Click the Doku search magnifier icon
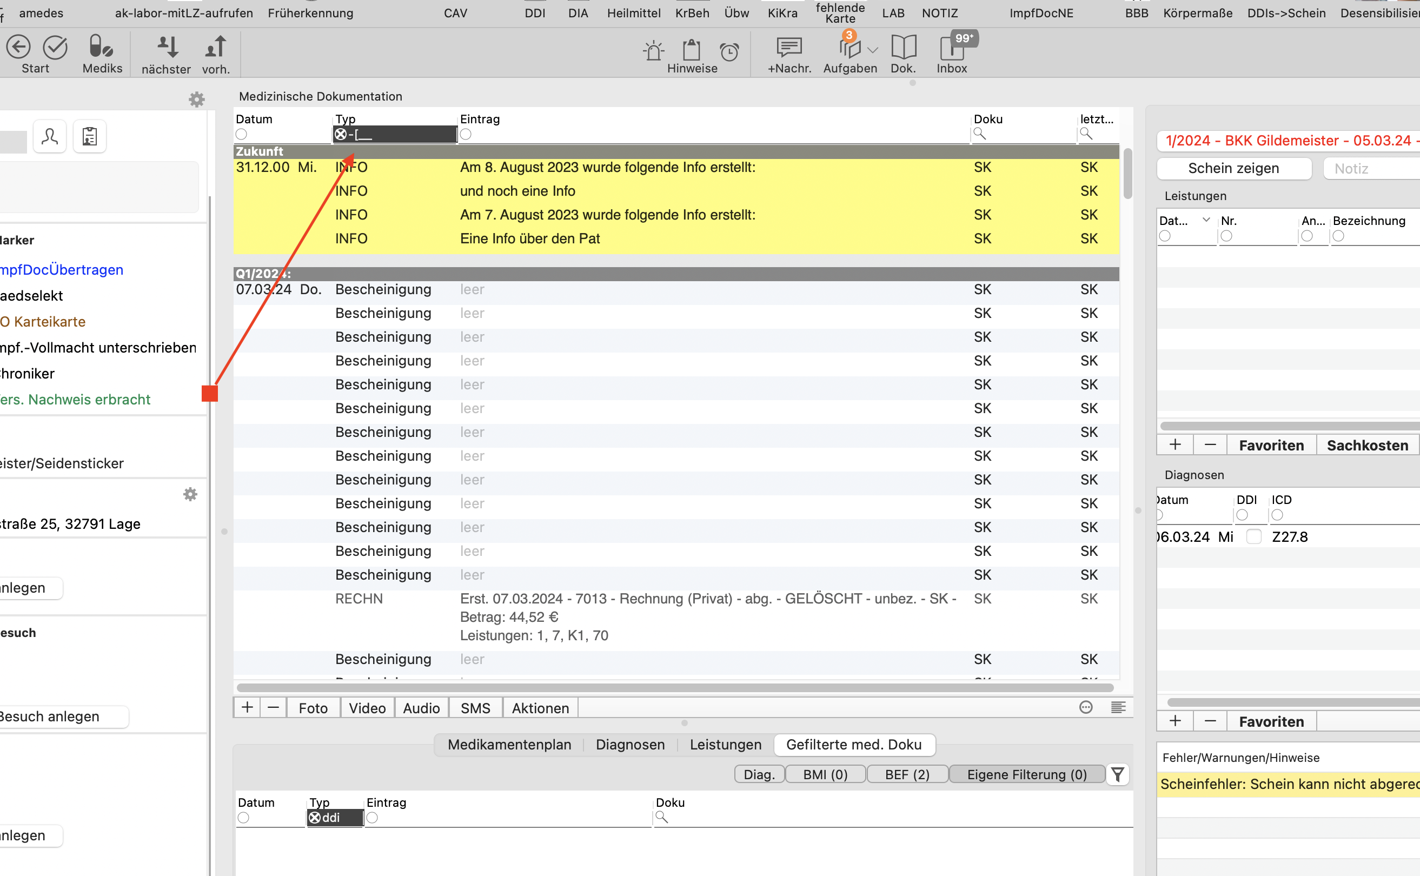This screenshot has height=876, width=1420. tap(979, 134)
